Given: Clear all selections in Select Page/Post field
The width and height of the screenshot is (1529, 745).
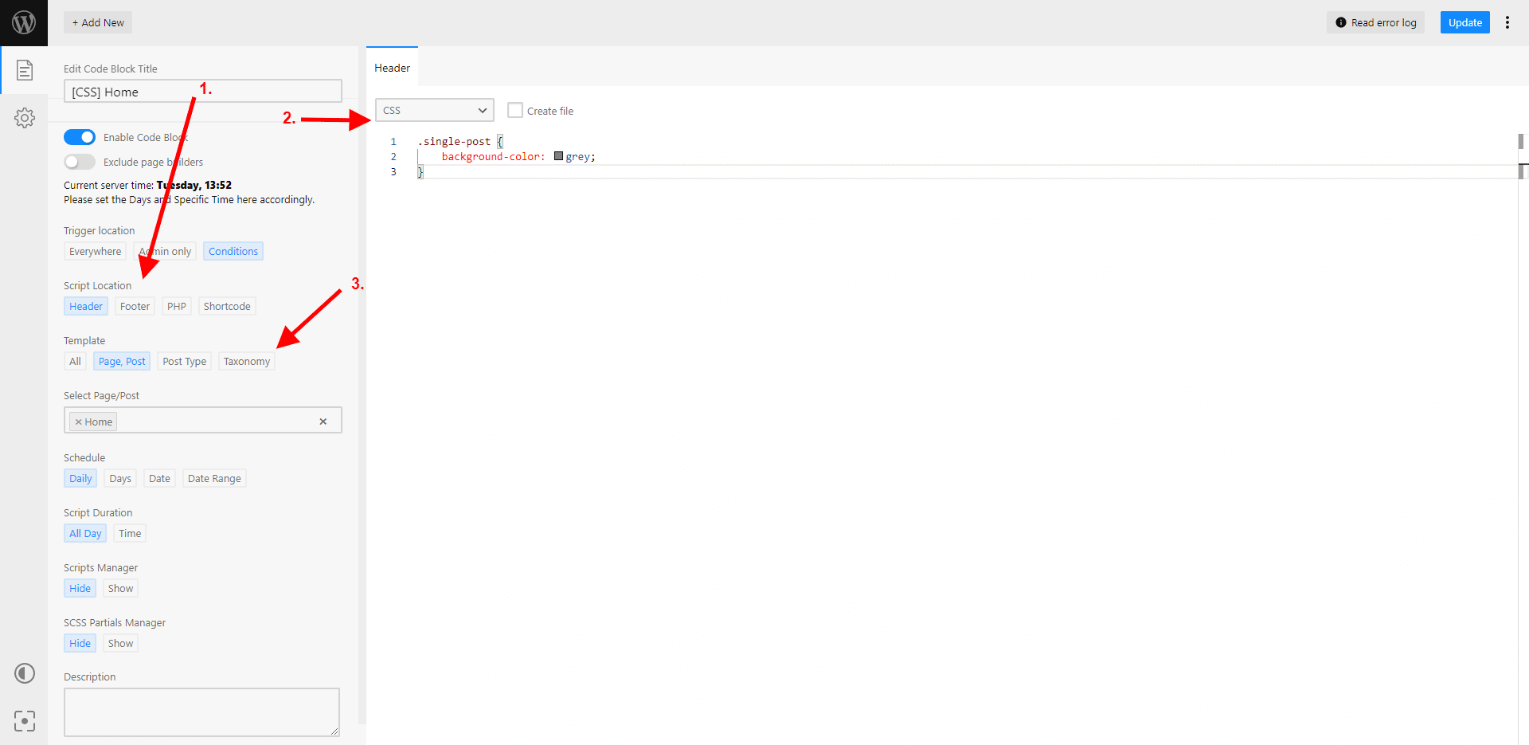Looking at the screenshot, I should [x=323, y=422].
